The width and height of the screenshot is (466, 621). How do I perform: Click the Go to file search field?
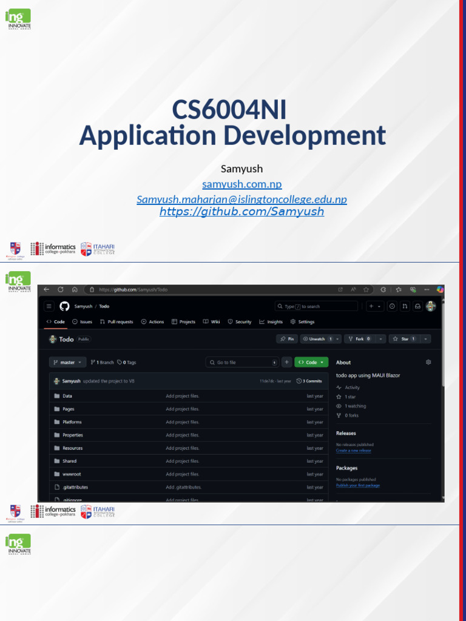(241, 362)
